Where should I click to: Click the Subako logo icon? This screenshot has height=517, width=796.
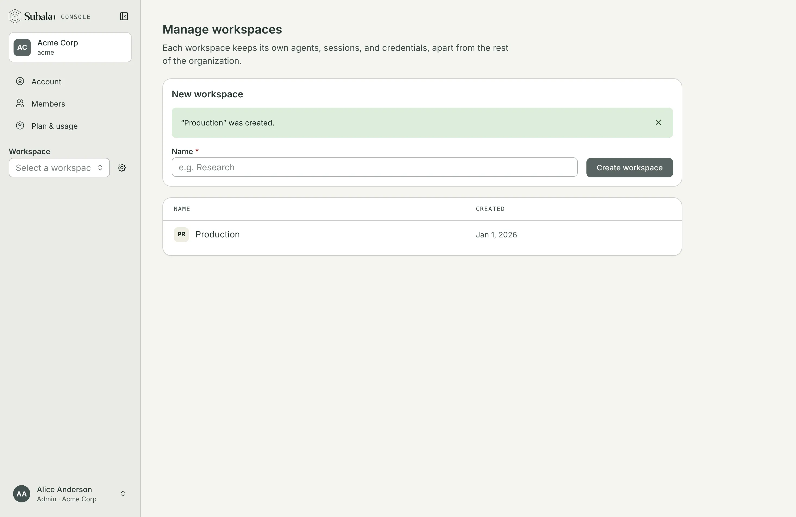(x=15, y=16)
